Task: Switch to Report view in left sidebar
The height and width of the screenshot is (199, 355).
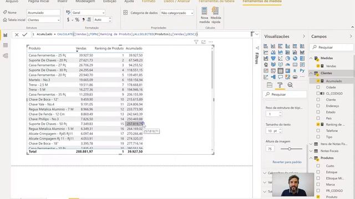Action: [x=6, y=35]
